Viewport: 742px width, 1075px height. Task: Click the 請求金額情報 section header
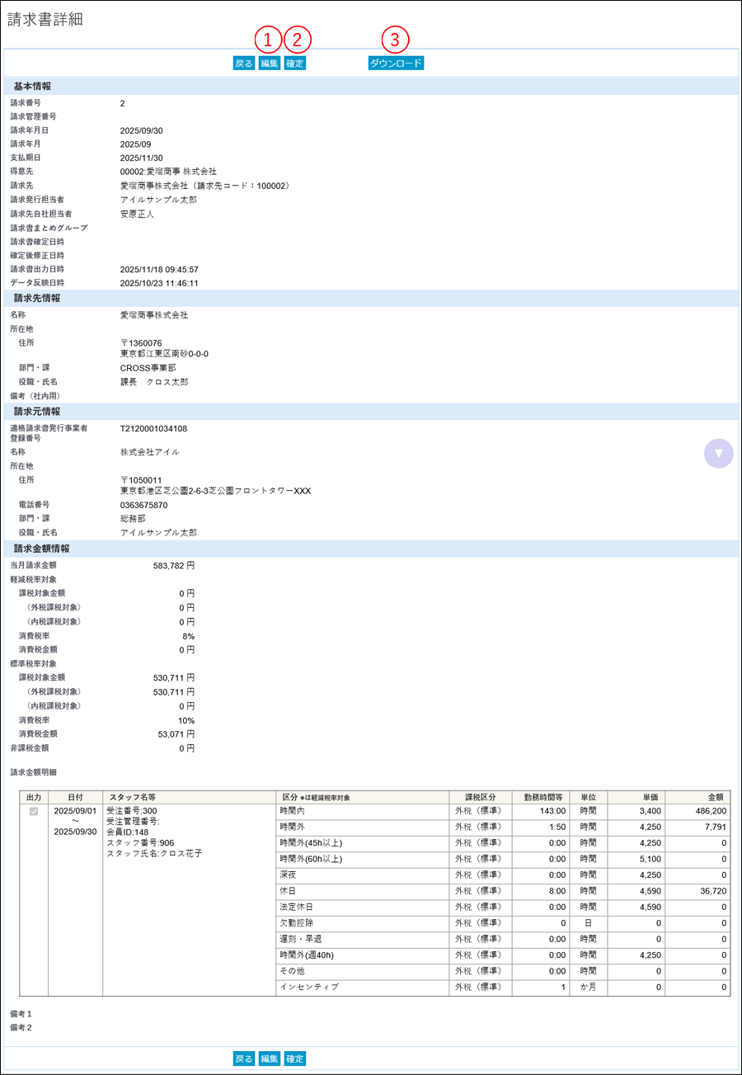(x=371, y=548)
